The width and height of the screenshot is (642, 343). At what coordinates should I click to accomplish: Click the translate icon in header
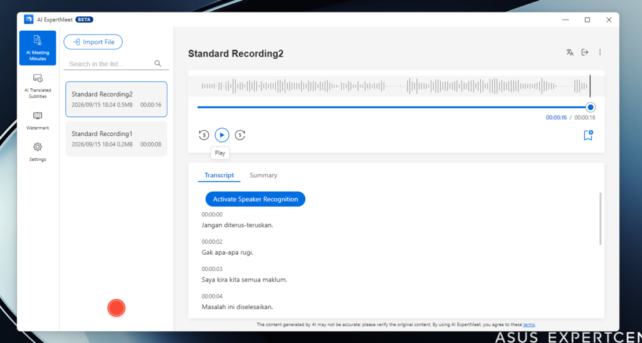click(x=569, y=53)
